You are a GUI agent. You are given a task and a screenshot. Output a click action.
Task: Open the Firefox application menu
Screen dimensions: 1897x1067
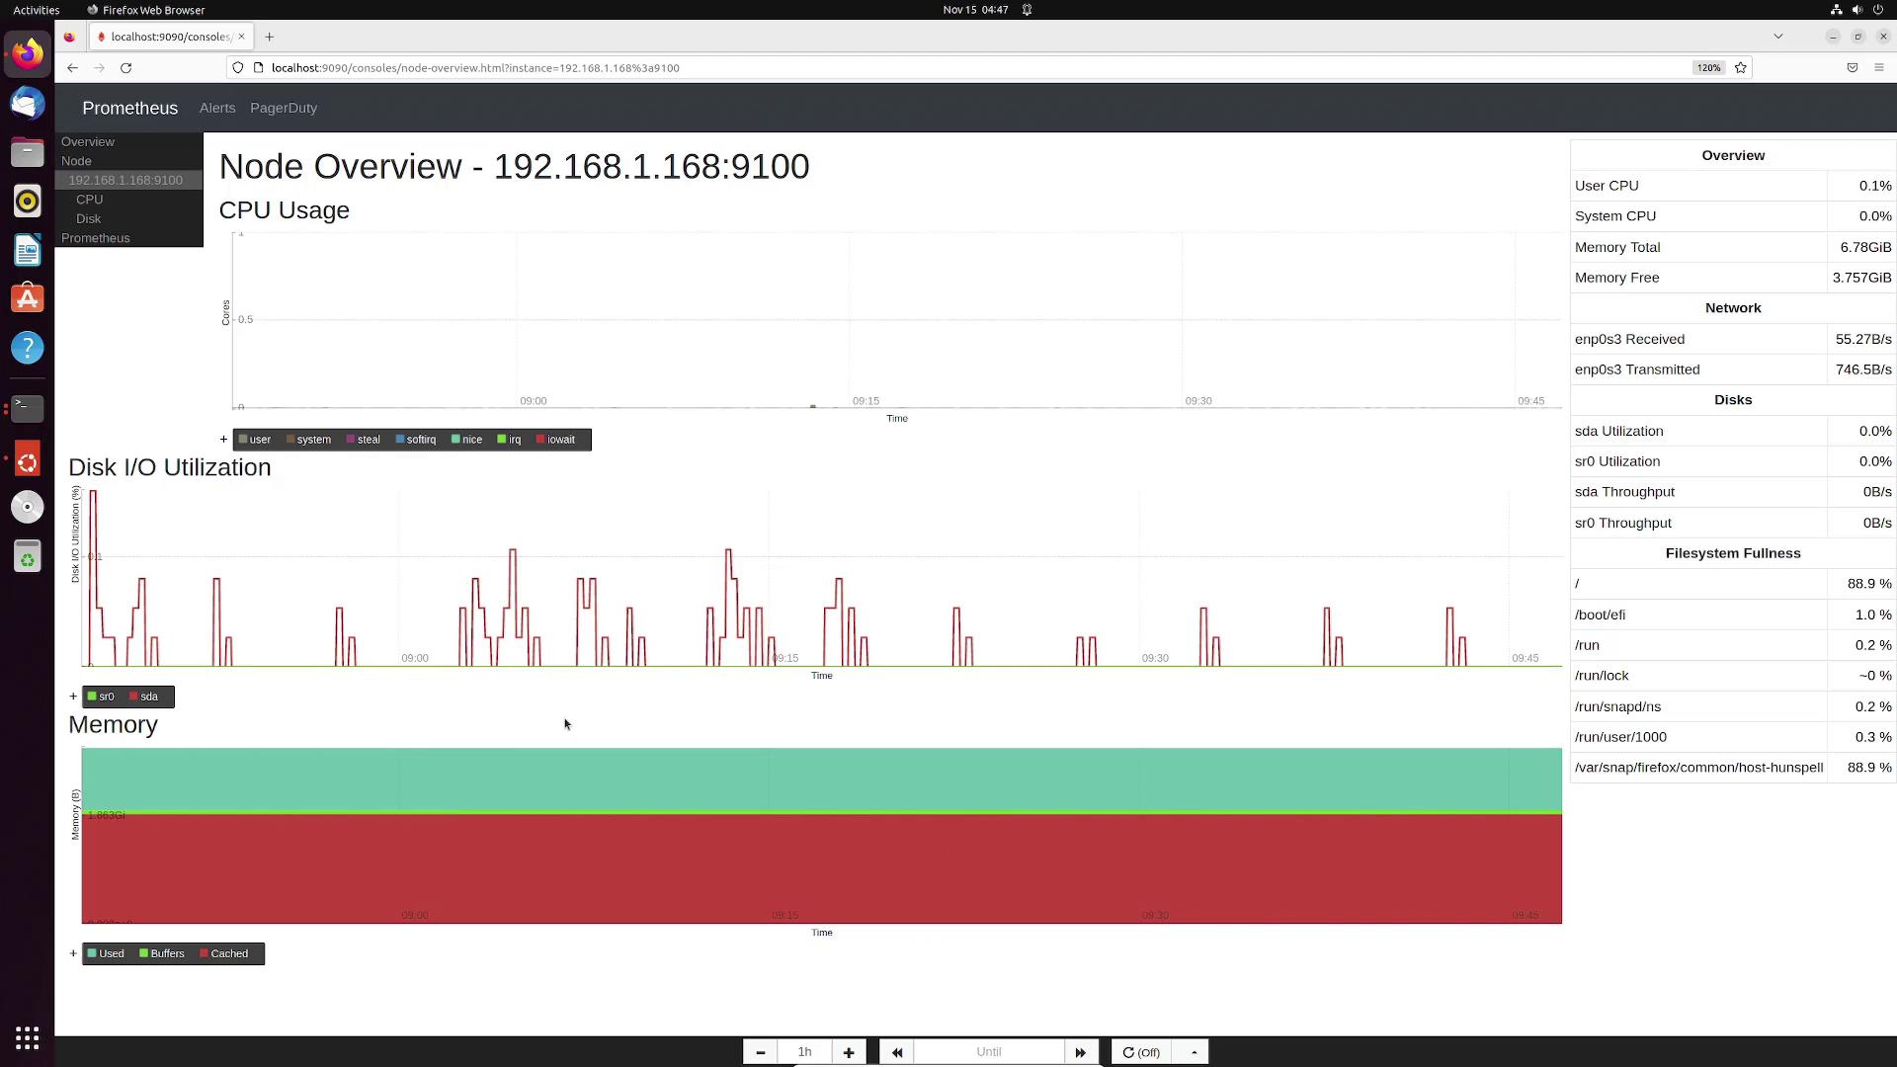tap(1878, 68)
